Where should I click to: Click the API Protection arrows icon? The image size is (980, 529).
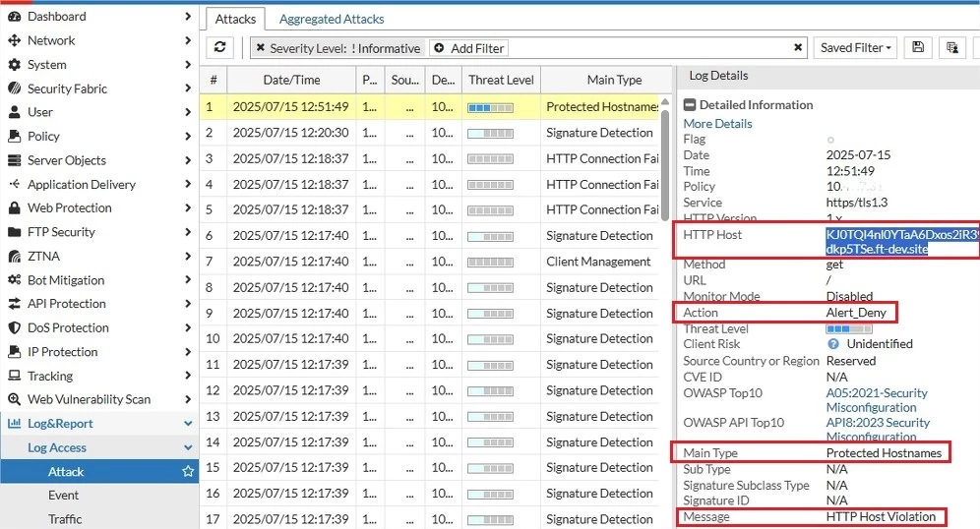click(14, 304)
